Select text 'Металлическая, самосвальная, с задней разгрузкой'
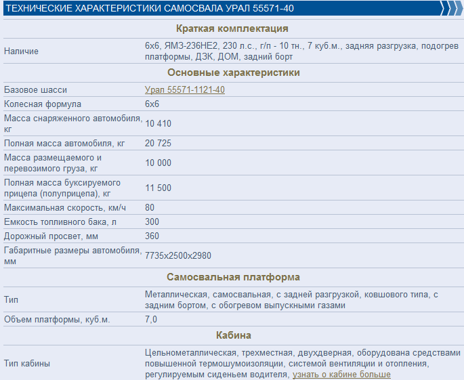 (253, 295)
